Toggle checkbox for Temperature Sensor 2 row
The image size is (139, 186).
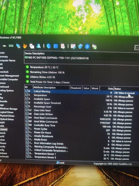point(28,156)
